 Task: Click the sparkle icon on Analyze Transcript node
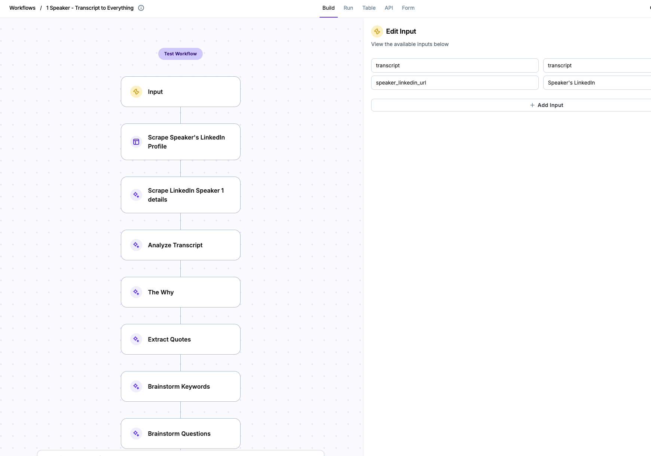tap(136, 245)
